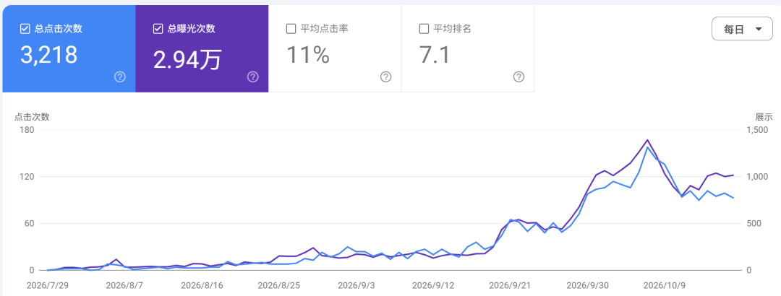
Task: Enable the 平均排名 checkbox
Action: coord(424,29)
